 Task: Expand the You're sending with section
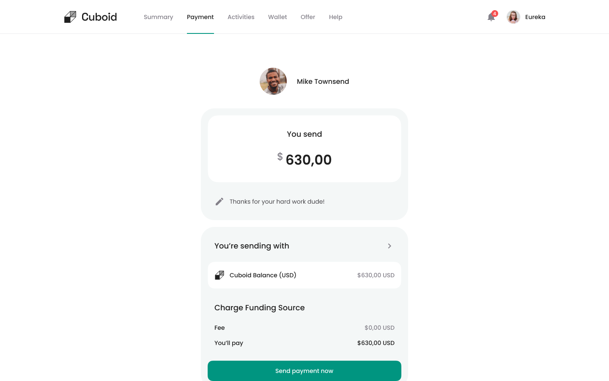252,246
